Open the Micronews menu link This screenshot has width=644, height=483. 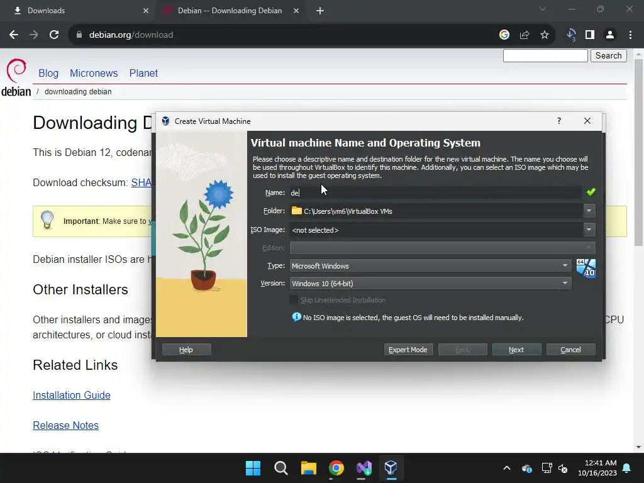(94, 73)
